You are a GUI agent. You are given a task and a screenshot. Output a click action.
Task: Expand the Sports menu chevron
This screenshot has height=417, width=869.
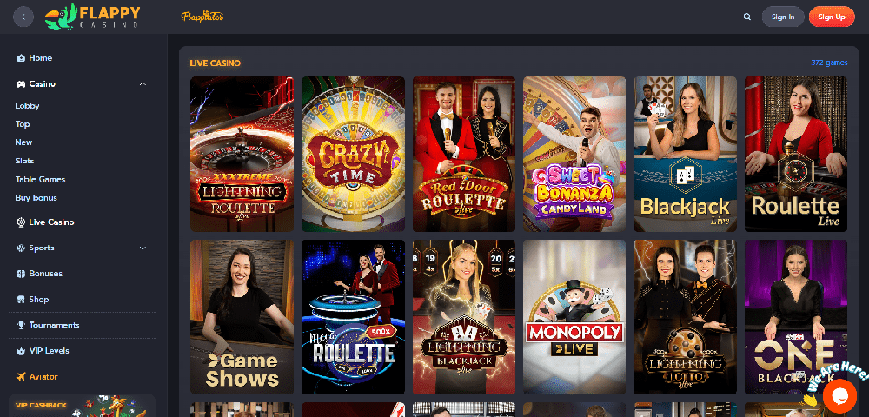click(x=143, y=248)
